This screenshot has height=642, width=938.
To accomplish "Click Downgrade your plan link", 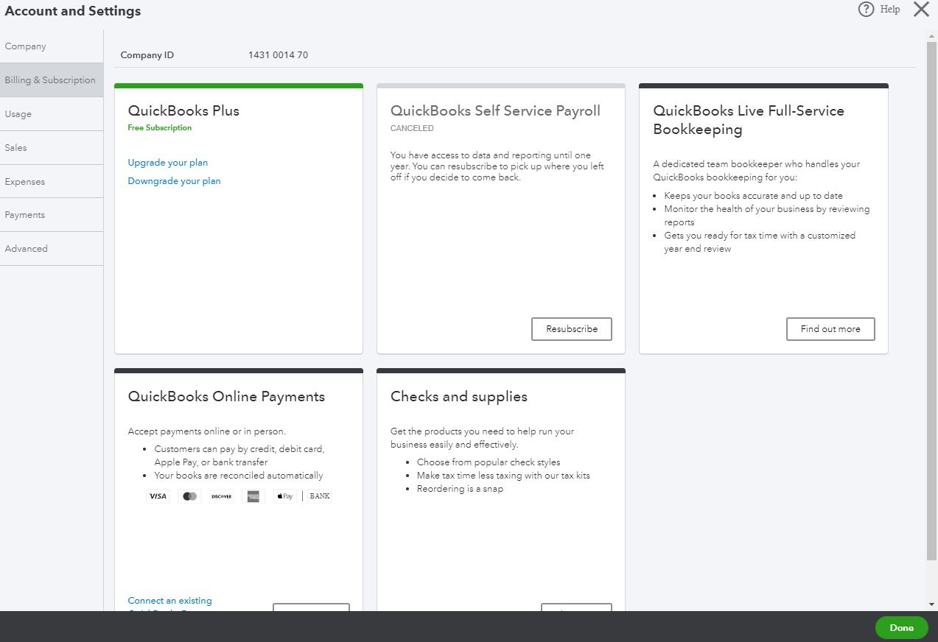I will pos(174,181).
